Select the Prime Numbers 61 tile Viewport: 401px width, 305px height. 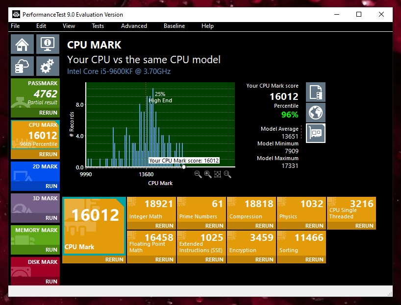[201, 210]
